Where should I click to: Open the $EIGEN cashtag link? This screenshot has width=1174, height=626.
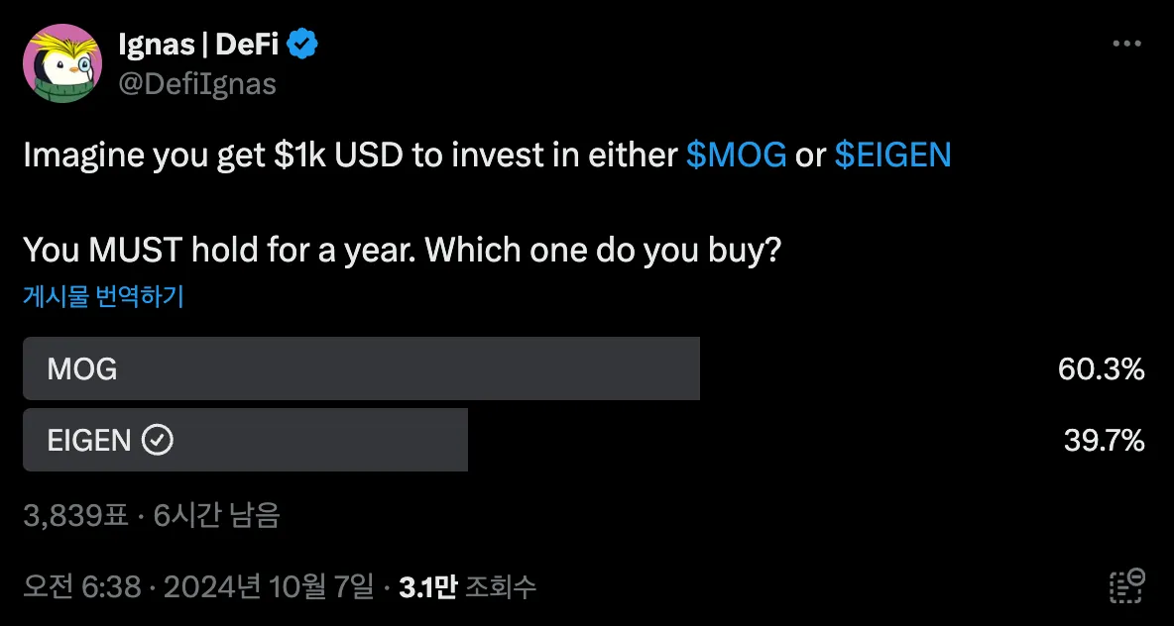892,156
